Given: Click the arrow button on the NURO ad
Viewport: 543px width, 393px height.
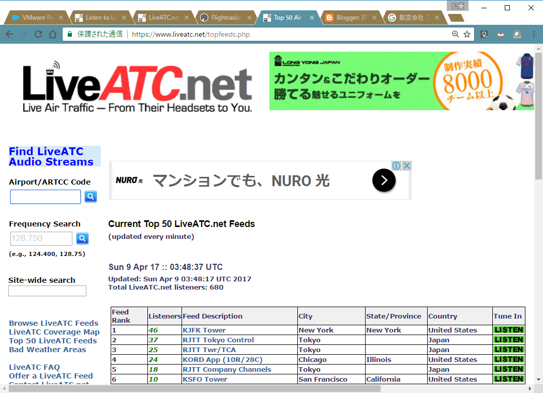Looking at the screenshot, I should (384, 180).
